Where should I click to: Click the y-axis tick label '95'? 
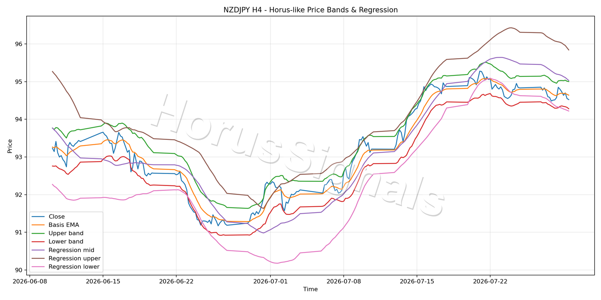(x=19, y=82)
